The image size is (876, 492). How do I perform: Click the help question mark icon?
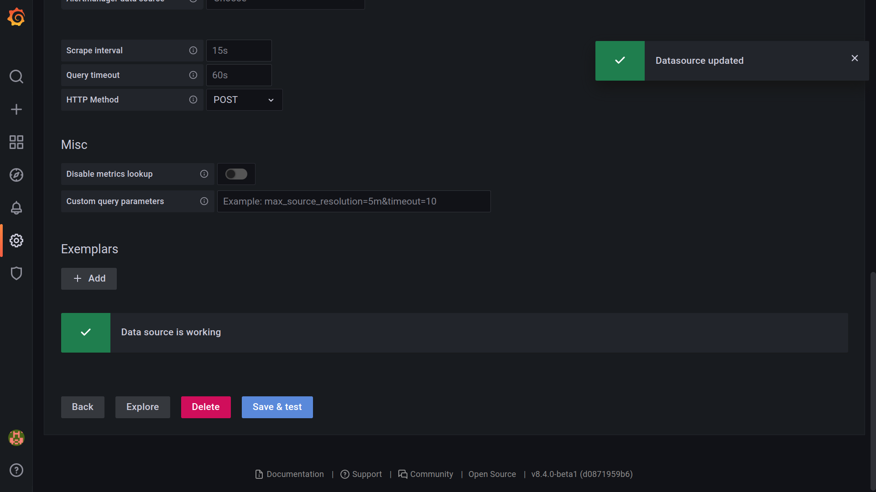click(x=16, y=470)
